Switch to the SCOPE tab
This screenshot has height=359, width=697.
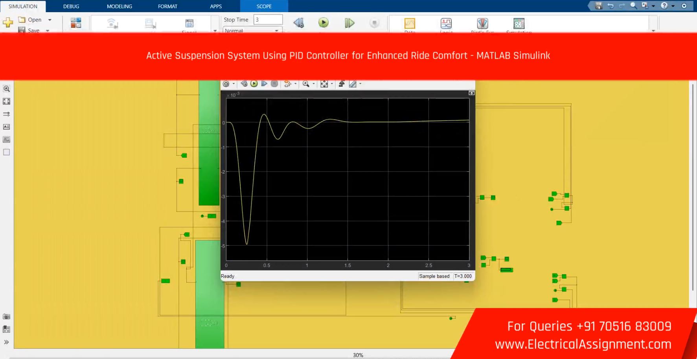click(264, 6)
